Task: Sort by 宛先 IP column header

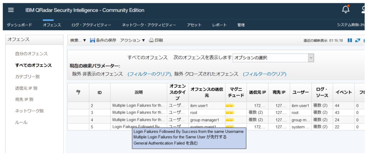Action: click(x=279, y=92)
